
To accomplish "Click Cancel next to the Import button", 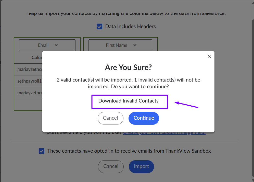I will tap(111, 166).
